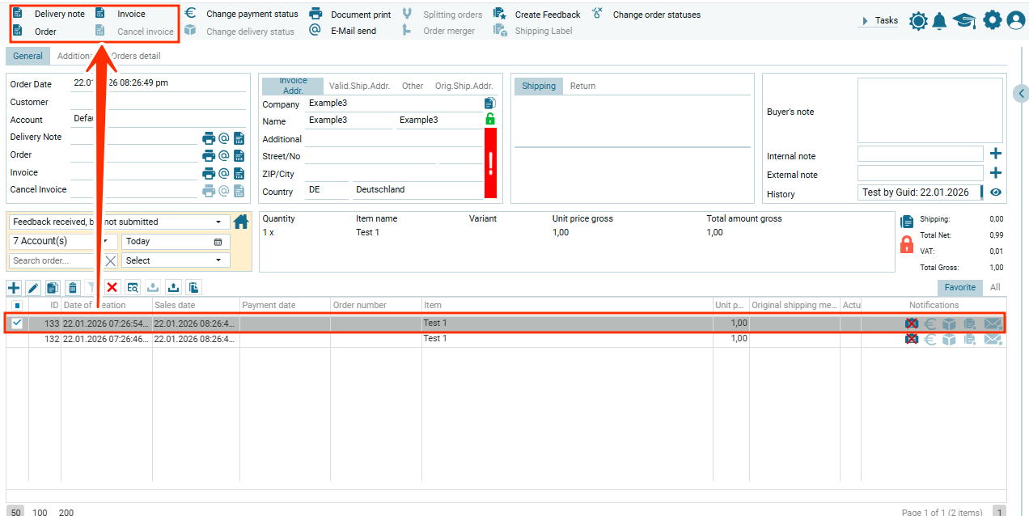Click the red X icon in the grid toolbar
1029x516 pixels.
tap(112, 288)
